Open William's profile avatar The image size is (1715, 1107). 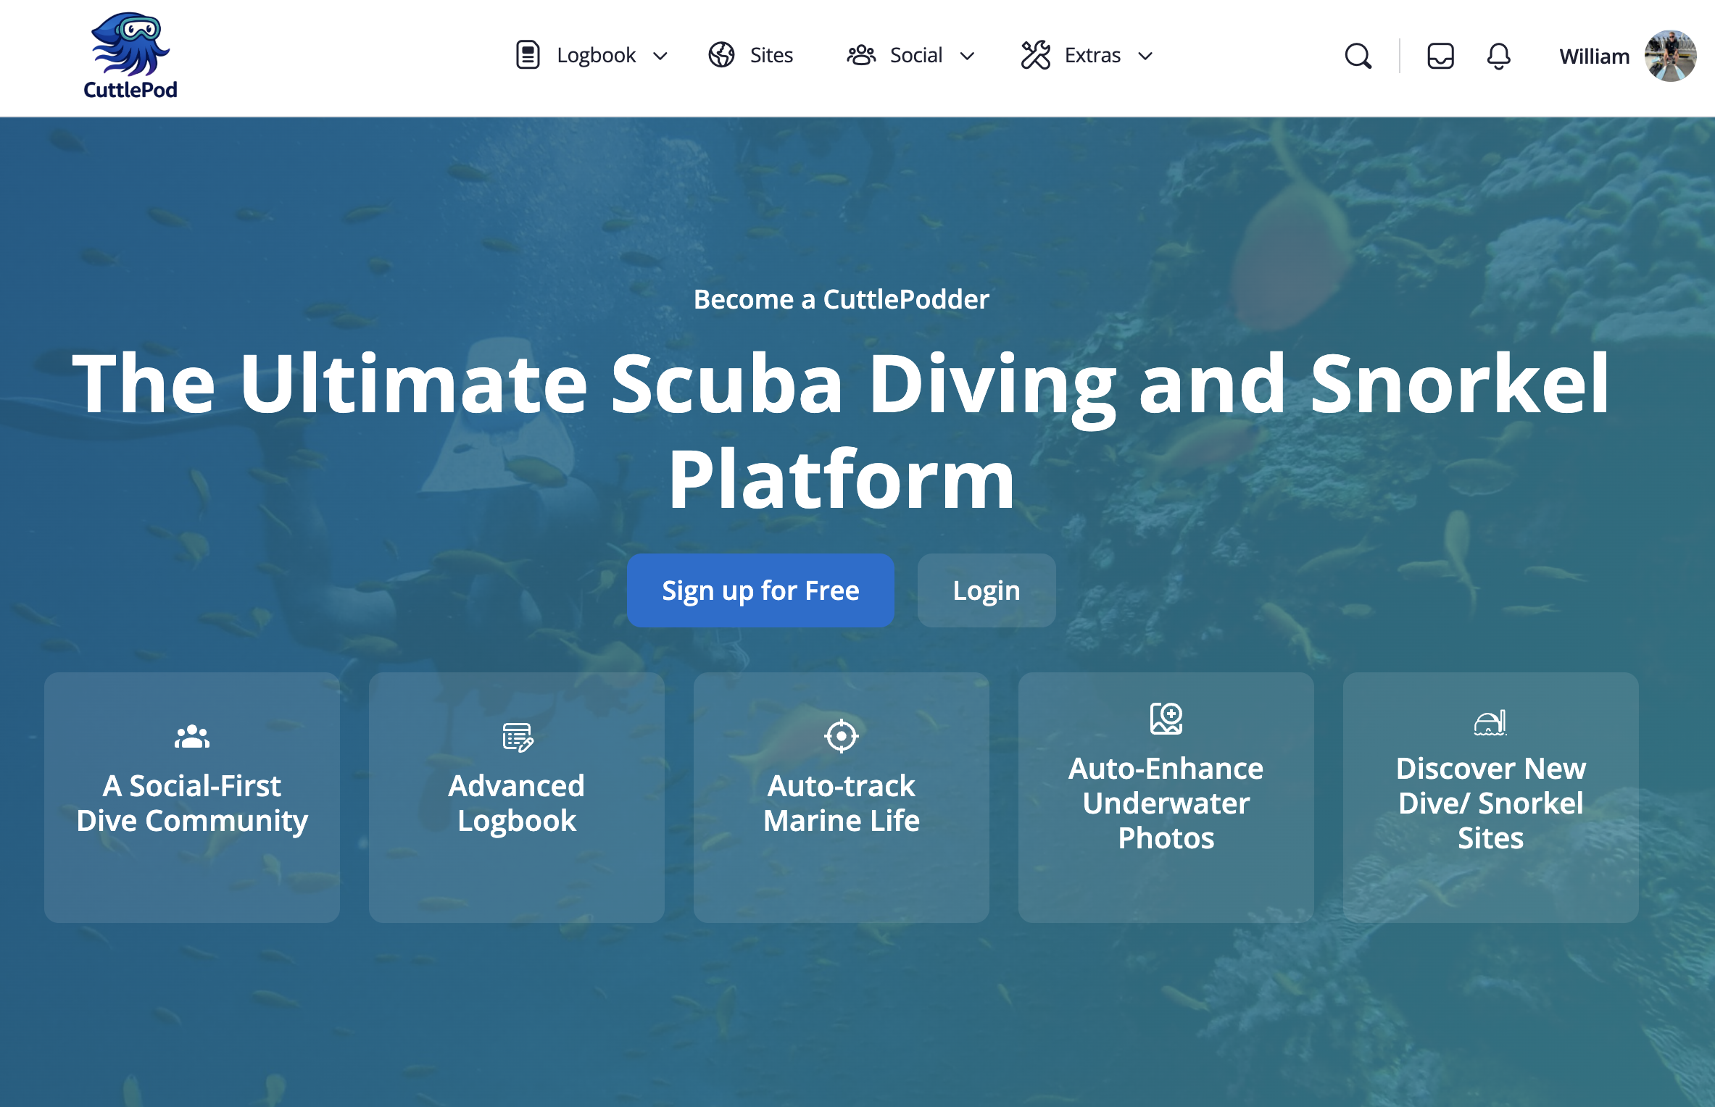click(1670, 56)
